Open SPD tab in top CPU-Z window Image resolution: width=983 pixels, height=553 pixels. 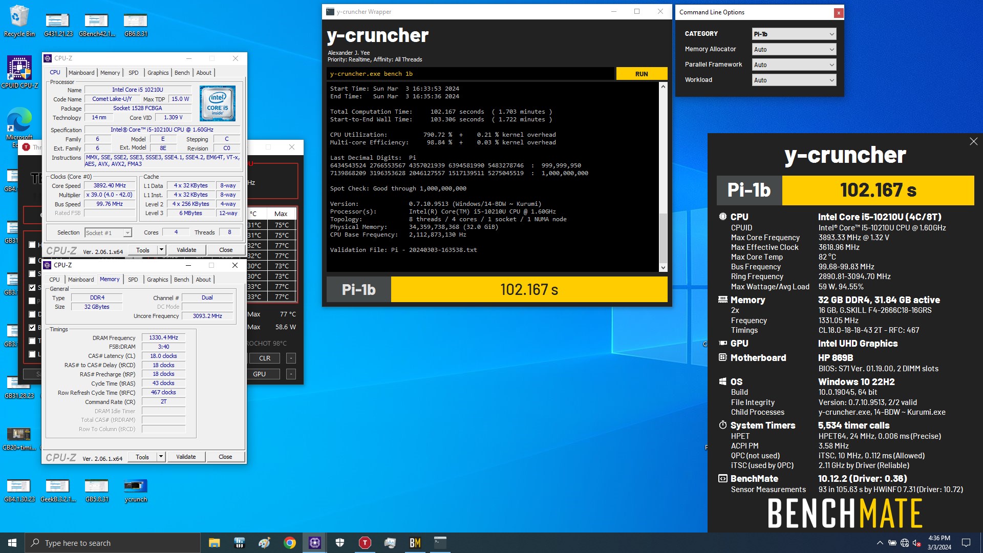[133, 73]
